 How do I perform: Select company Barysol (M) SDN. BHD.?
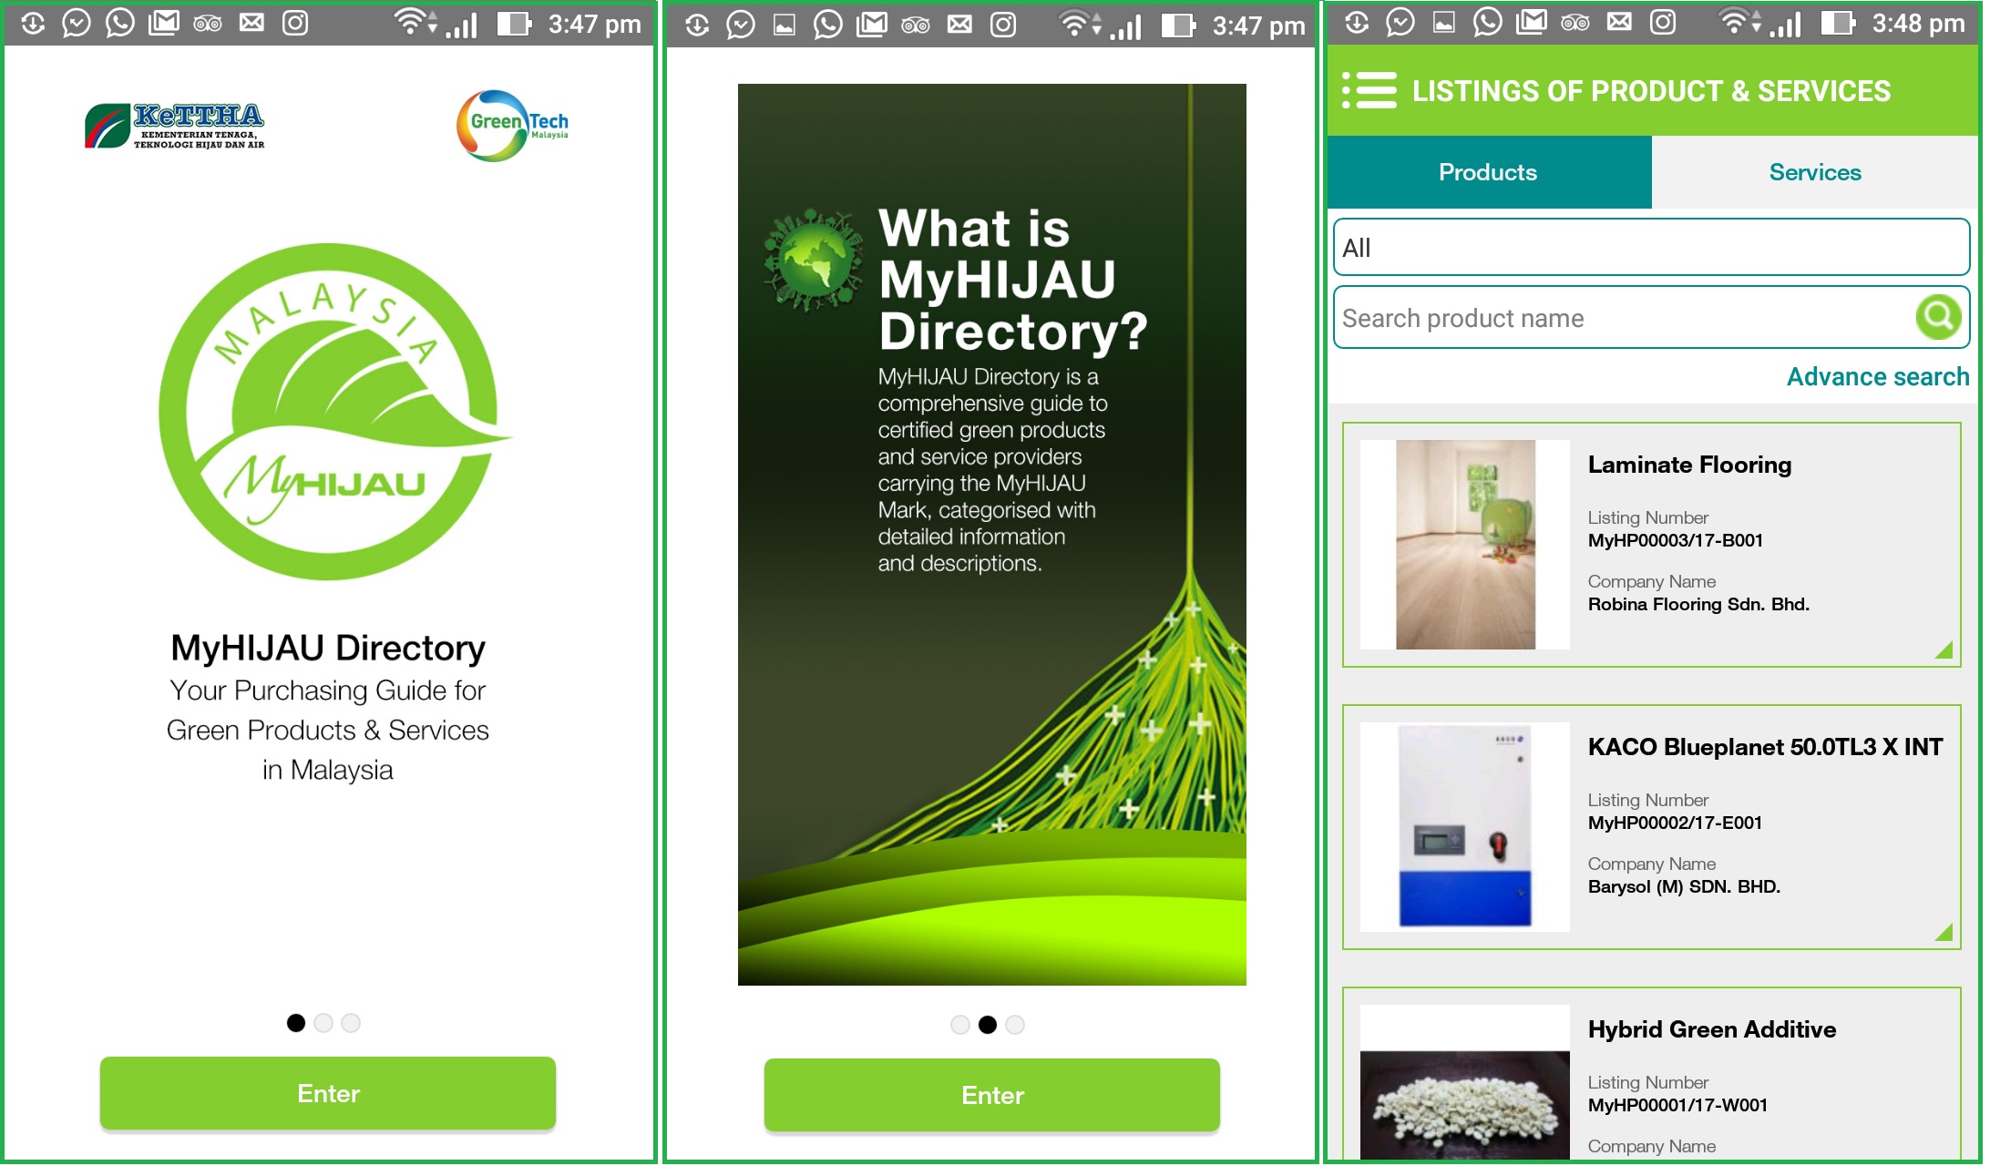pos(1684,886)
